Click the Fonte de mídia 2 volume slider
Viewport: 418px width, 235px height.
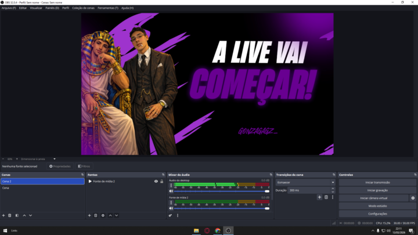click(x=221, y=208)
